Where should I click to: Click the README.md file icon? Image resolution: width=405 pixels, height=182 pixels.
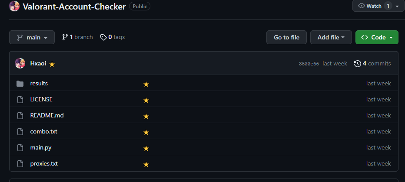click(x=20, y=116)
